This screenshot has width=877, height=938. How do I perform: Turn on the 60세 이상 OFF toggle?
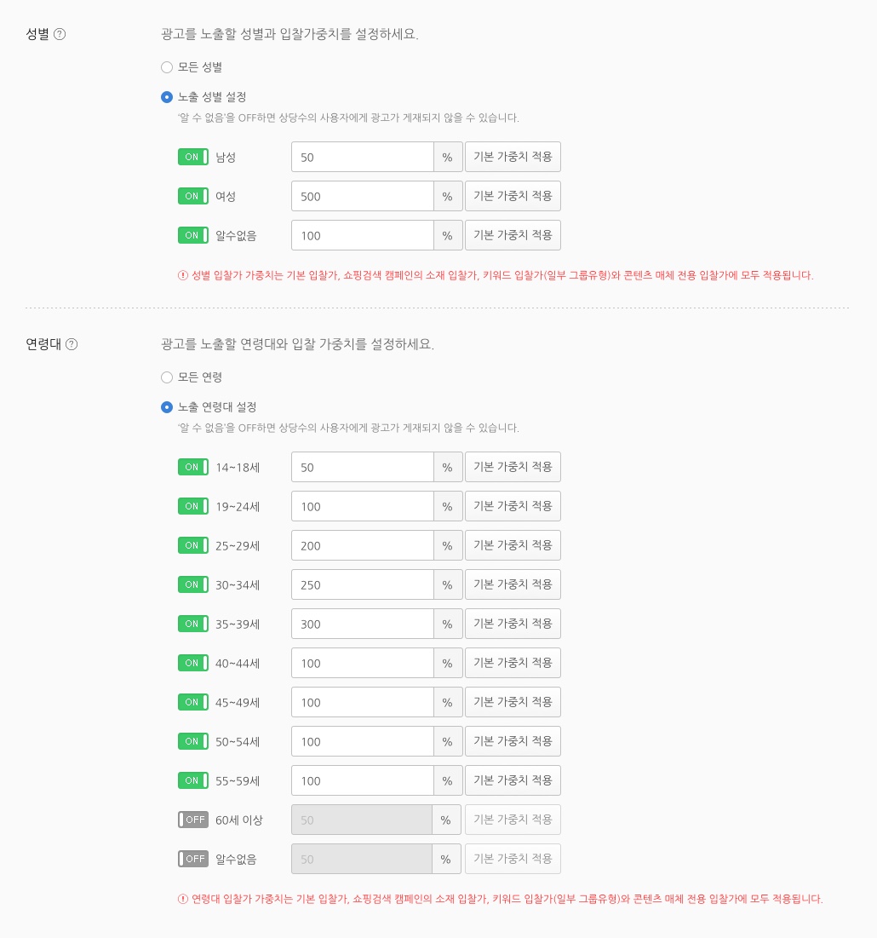tap(193, 820)
